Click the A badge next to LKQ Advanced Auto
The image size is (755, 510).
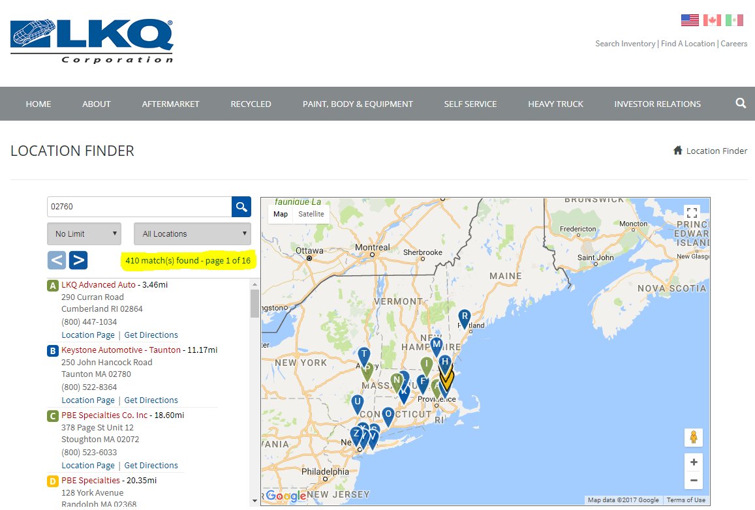pos(52,285)
